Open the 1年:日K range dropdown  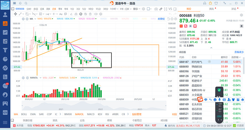126,9
